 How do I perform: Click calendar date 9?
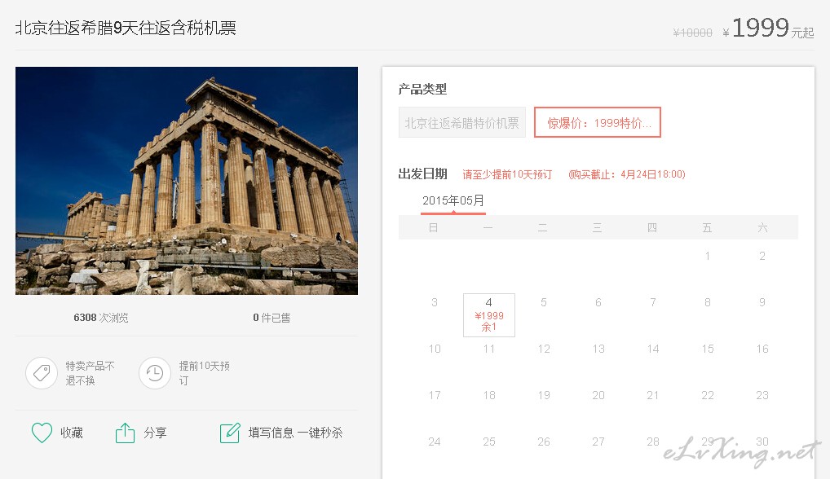[762, 302]
